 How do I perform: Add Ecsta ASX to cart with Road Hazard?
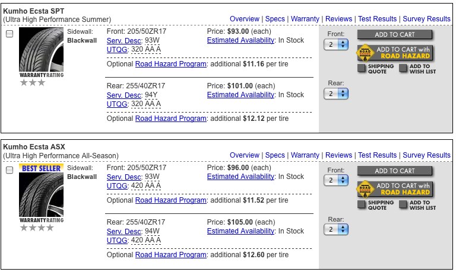point(394,189)
